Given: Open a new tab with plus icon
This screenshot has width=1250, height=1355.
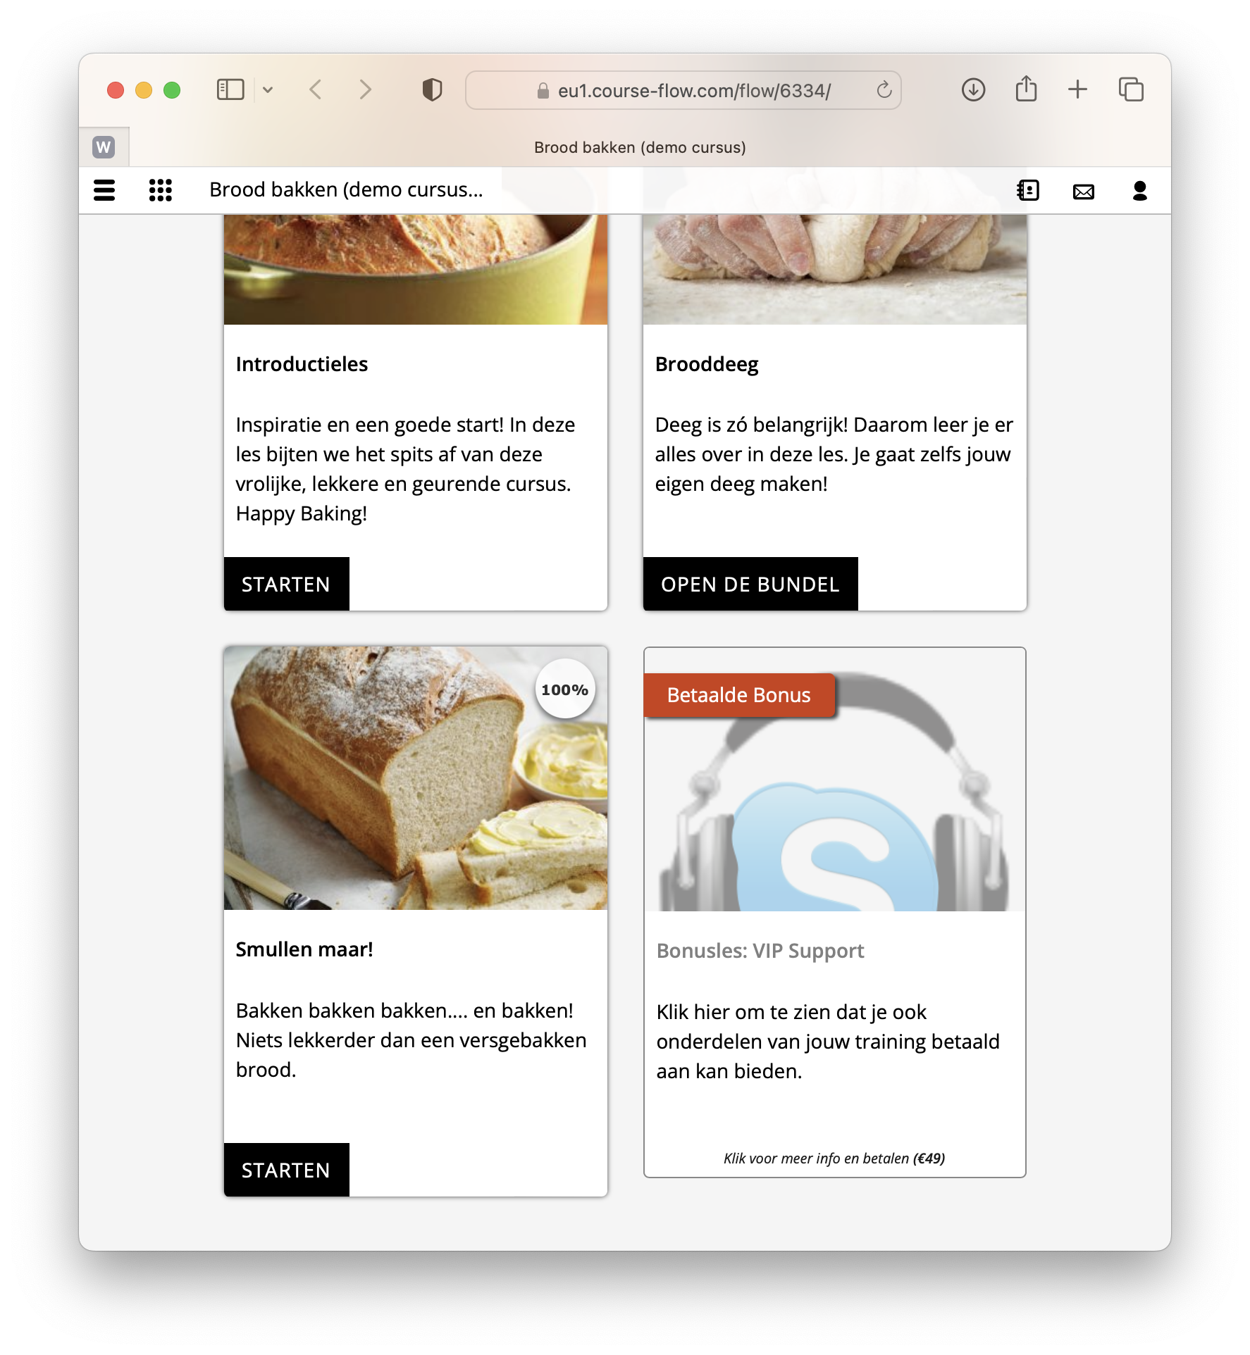Looking at the screenshot, I should point(1077,89).
